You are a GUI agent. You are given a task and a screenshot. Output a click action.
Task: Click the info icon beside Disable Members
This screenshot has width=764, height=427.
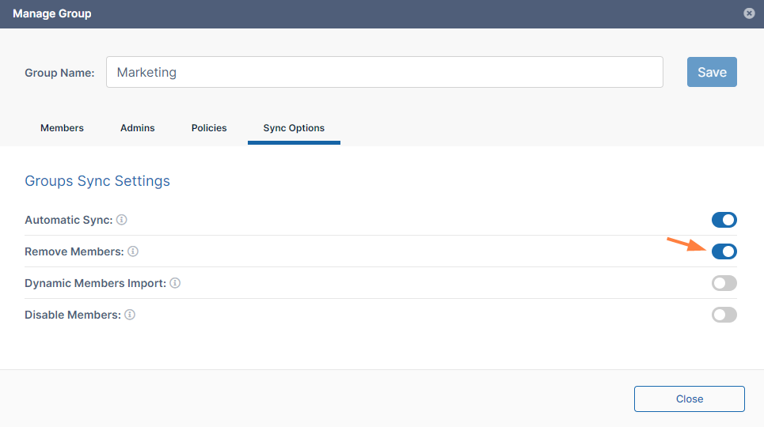tap(130, 315)
